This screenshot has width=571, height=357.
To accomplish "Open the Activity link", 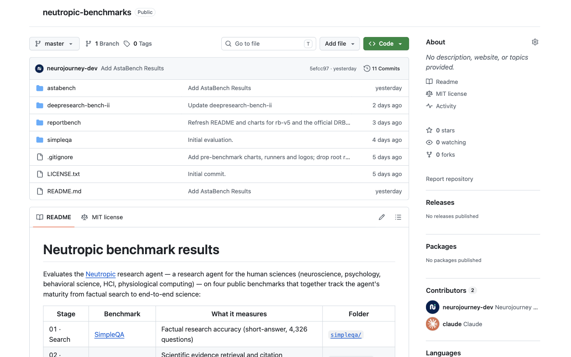I will click(x=441, y=106).
